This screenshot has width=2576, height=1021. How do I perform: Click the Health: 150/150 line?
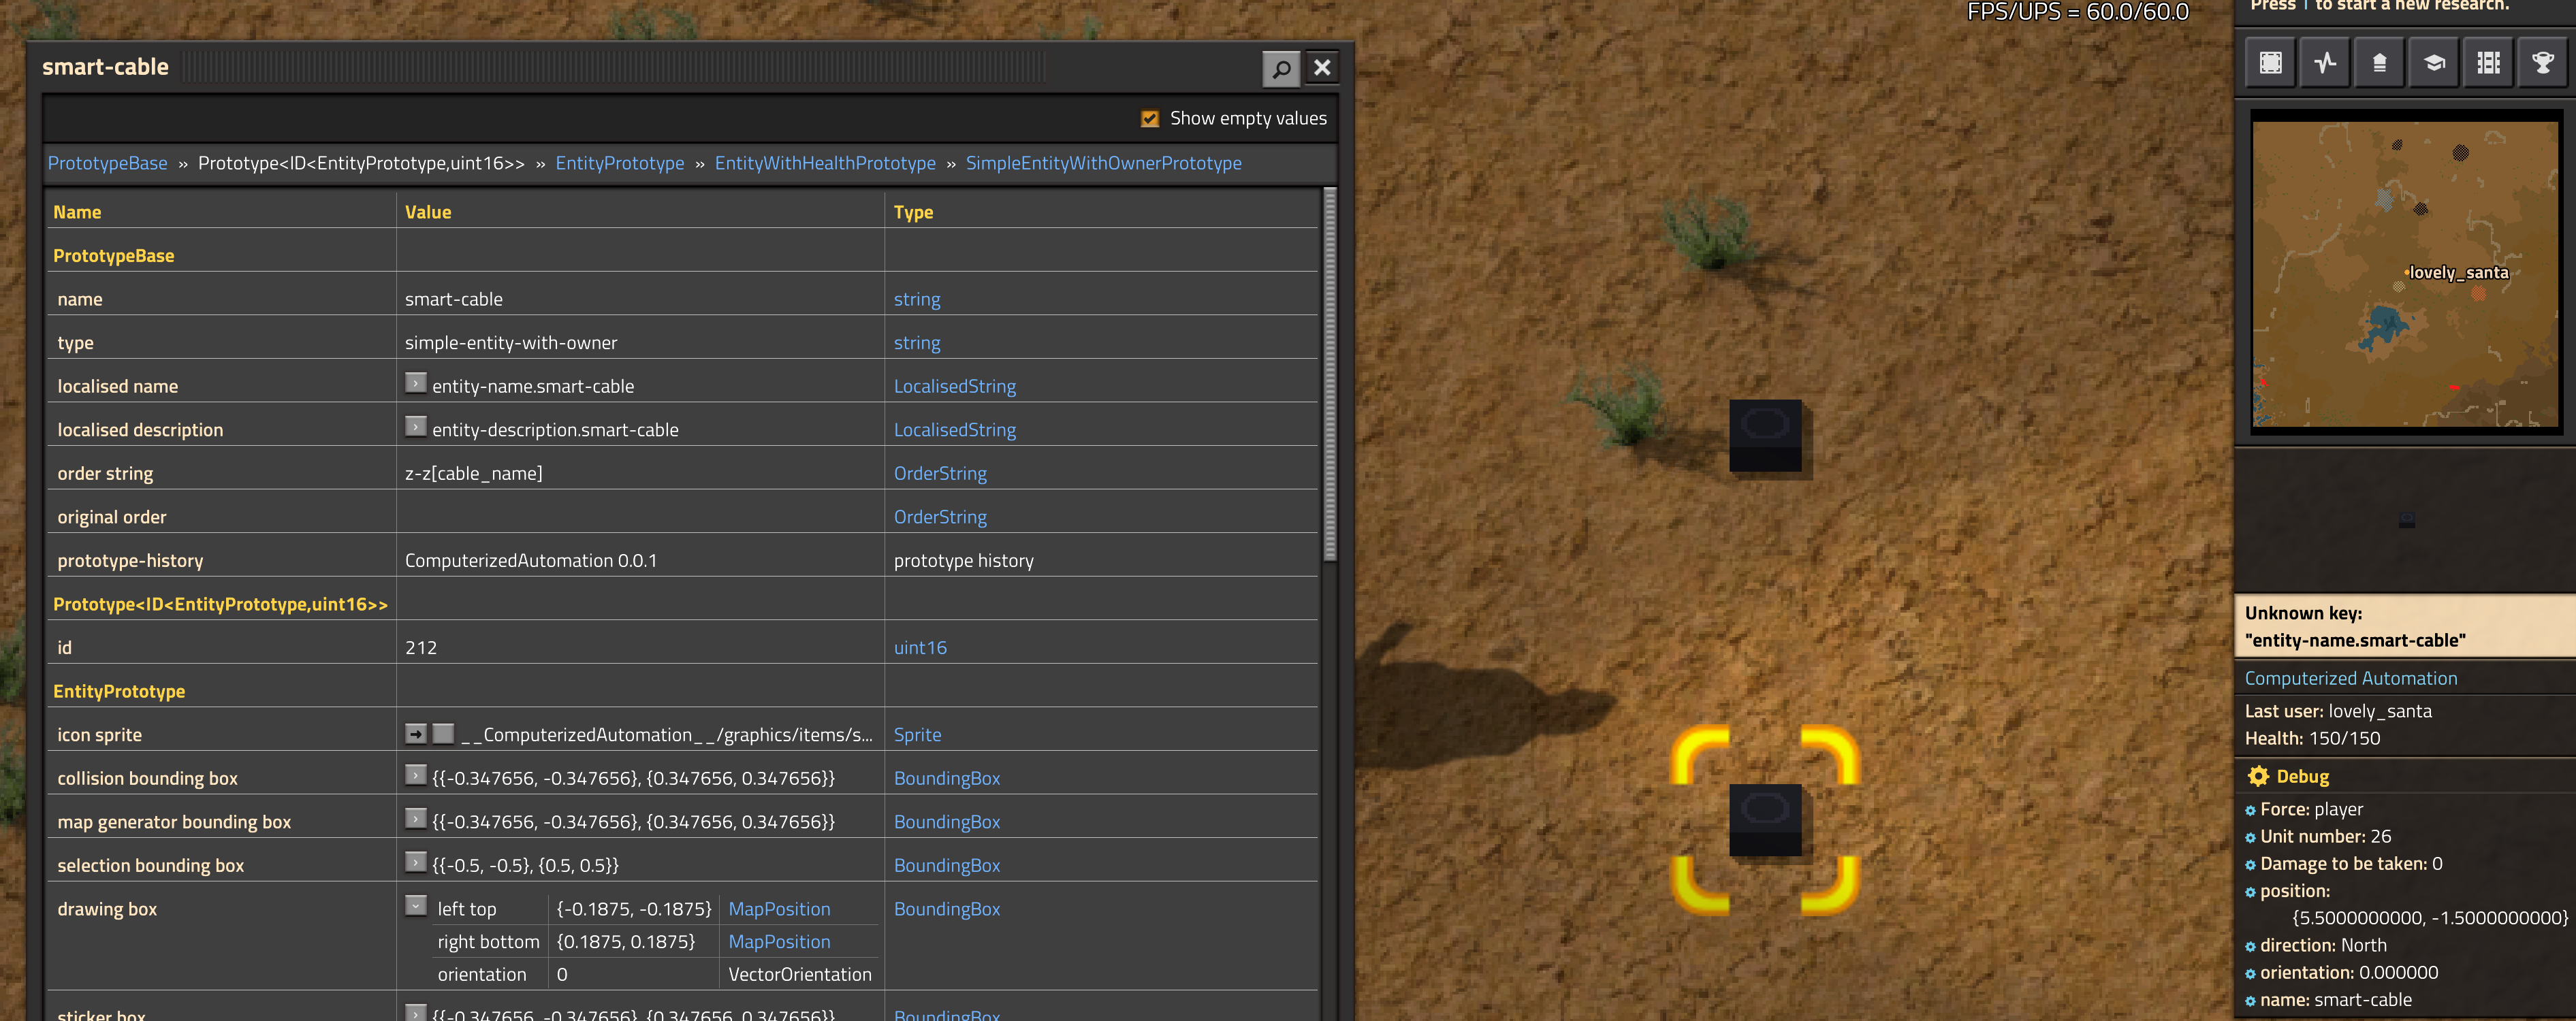point(2312,738)
